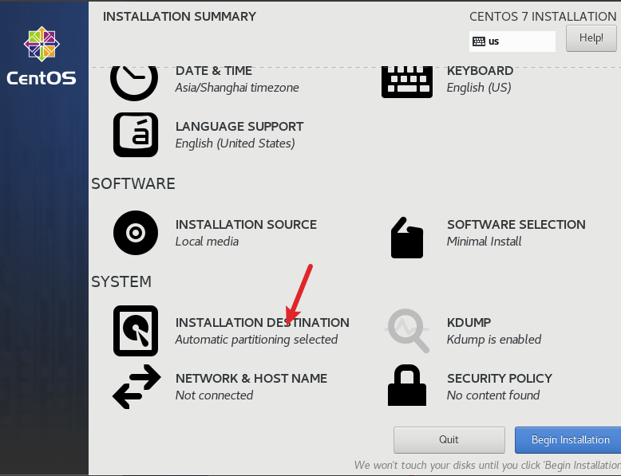Screen dimensions: 621x476
Task: Open the LANGUAGE SUPPORT settings label
Action: pyautogui.click(x=239, y=127)
